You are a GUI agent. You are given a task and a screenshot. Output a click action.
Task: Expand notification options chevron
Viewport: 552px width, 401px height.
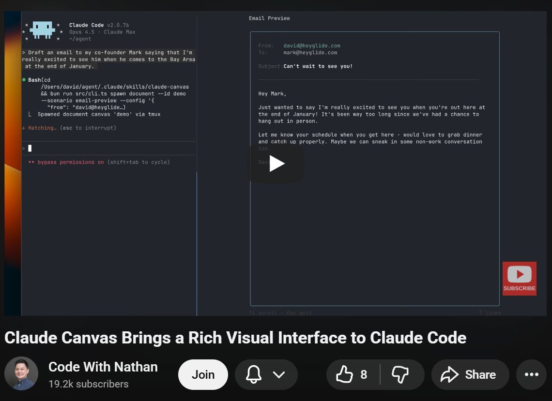[279, 374]
